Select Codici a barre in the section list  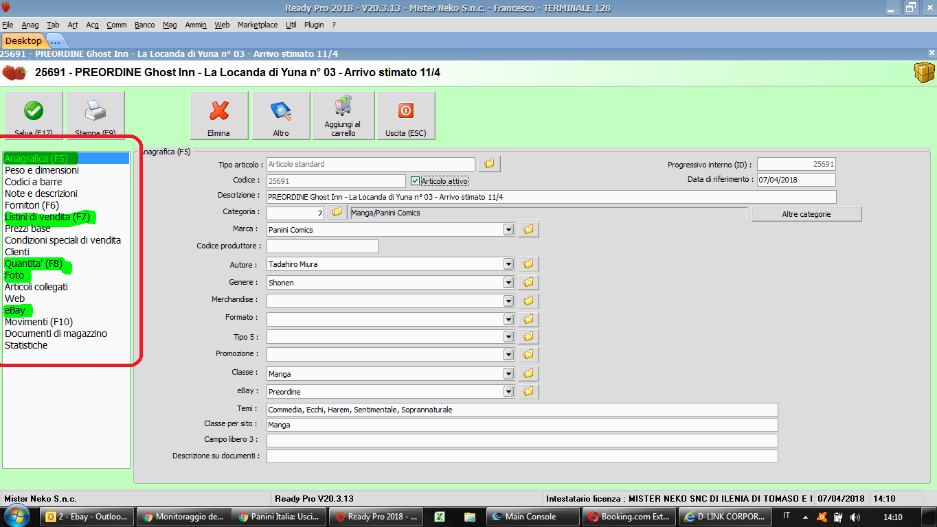click(34, 182)
